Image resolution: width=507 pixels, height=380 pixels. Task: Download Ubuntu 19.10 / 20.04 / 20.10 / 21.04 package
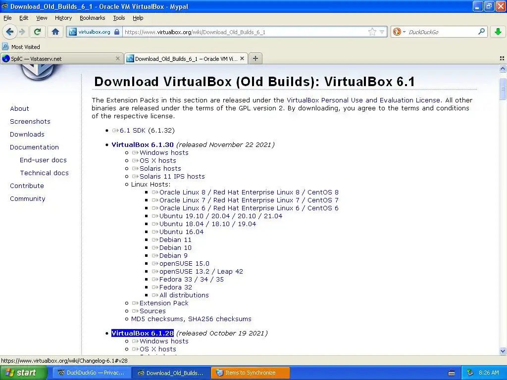coord(220,216)
